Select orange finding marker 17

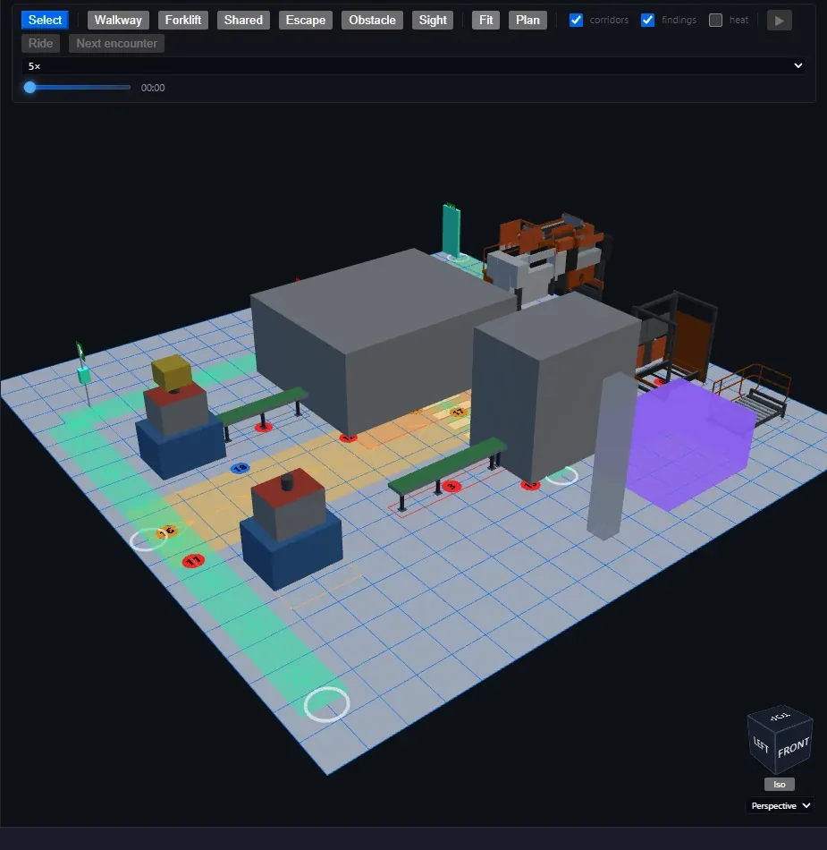(x=458, y=412)
